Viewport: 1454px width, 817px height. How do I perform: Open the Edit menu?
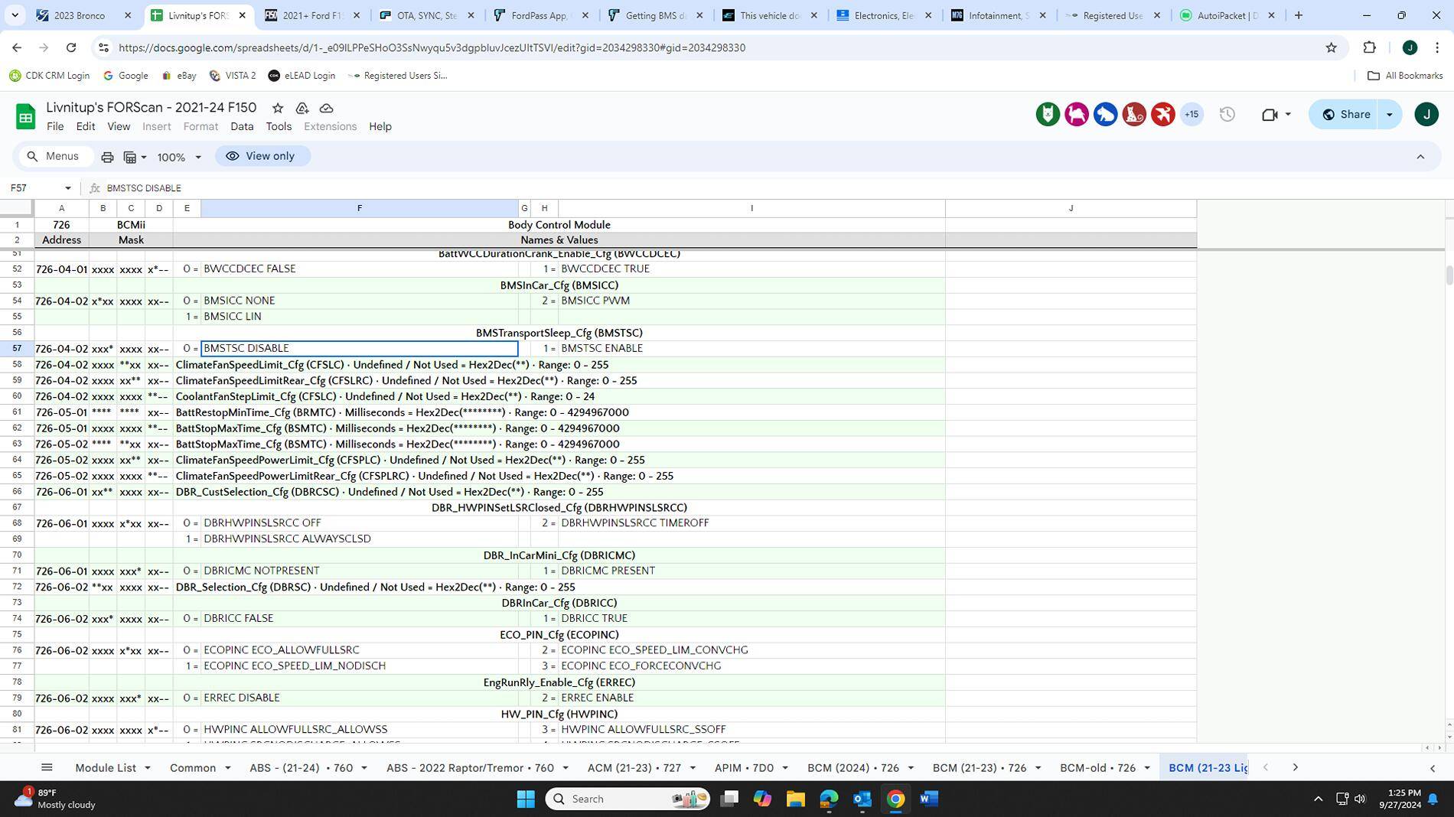pyautogui.click(x=86, y=127)
